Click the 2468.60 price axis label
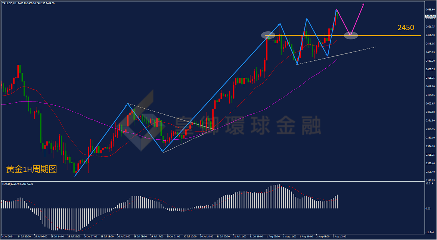 (430, 9)
